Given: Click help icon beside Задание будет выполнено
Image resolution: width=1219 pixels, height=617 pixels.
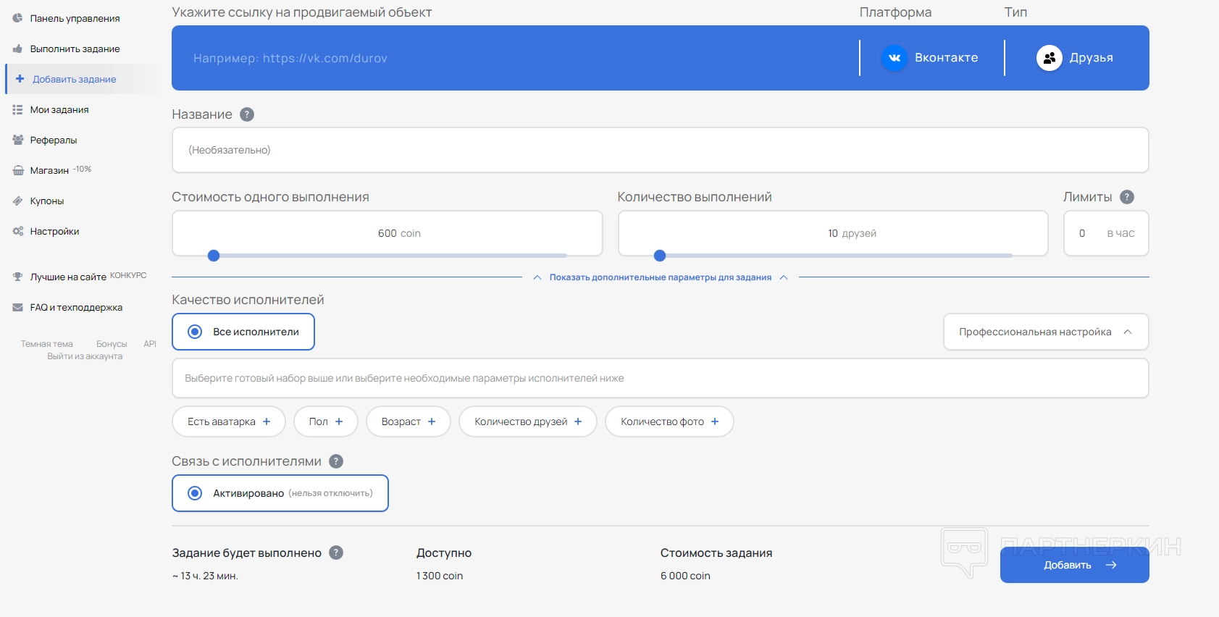Looking at the screenshot, I should 336,553.
